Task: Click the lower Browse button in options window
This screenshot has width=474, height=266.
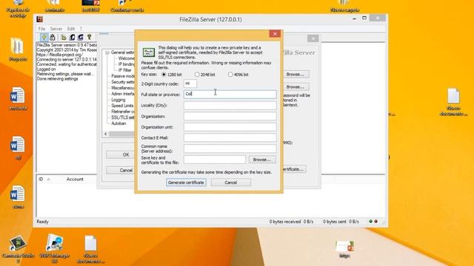Action: coord(296,87)
